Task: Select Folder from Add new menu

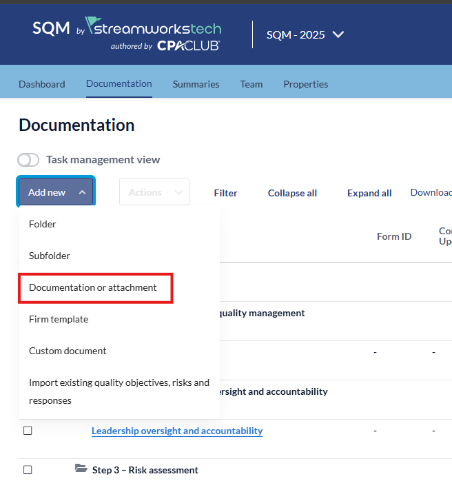Action: click(x=43, y=224)
